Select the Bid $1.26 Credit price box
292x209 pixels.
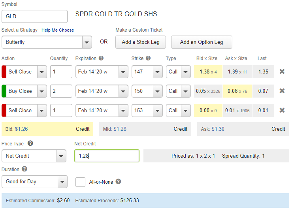pos(47,129)
